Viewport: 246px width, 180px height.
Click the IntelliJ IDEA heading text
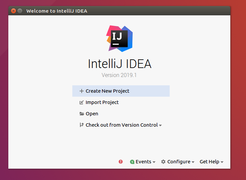[120, 64]
